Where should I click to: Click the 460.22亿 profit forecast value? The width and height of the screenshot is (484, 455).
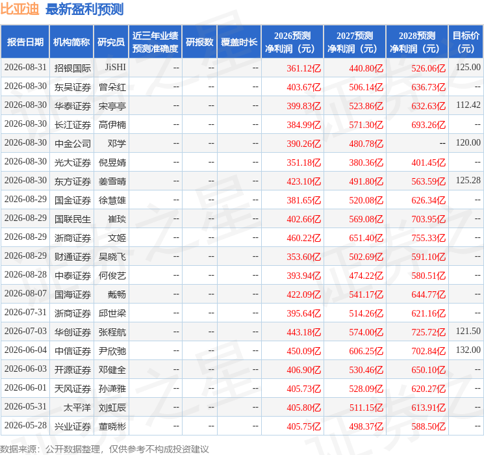304,237
